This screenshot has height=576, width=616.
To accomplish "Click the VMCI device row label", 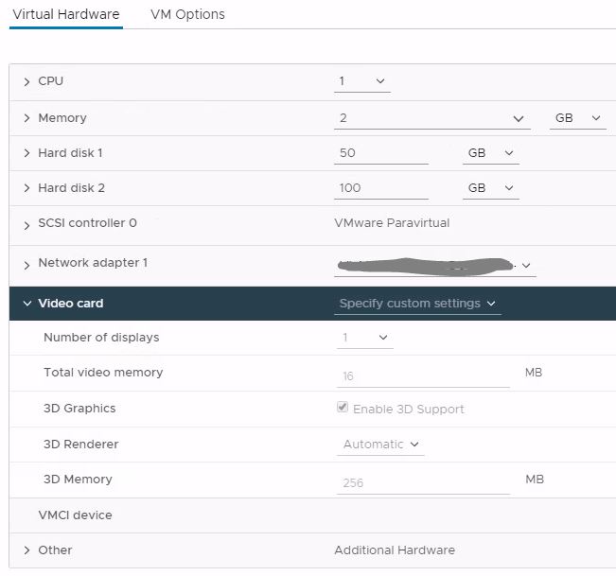I will 75,515.
